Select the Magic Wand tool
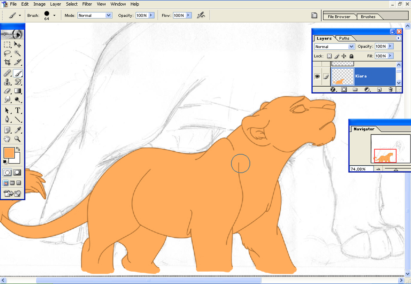 point(18,53)
